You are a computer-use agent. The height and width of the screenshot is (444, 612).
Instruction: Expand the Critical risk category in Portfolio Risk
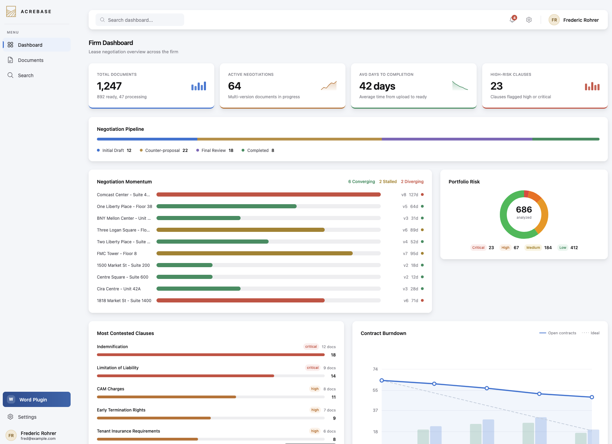478,247
